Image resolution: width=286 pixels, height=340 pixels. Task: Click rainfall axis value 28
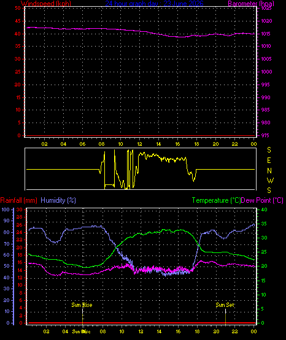point(20,217)
